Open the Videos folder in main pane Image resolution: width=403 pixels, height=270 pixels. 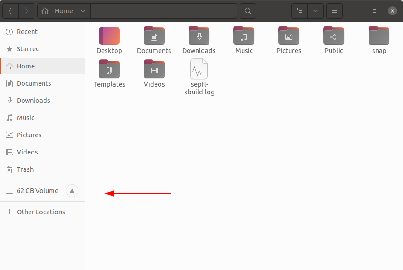coord(154,69)
